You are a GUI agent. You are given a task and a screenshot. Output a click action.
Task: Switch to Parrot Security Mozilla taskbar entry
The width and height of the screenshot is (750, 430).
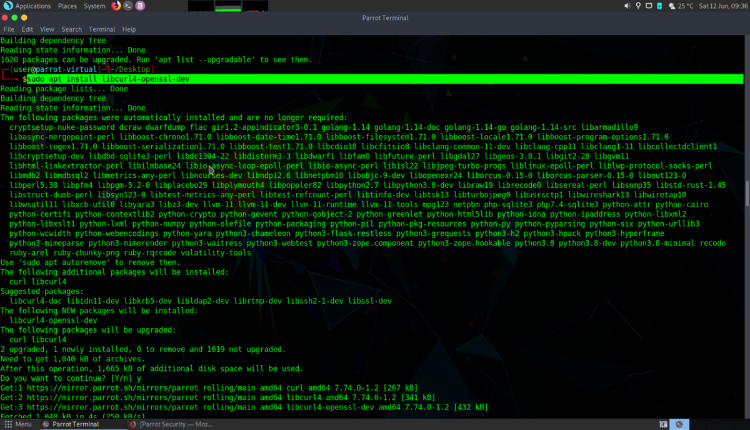(x=171, y=424)
